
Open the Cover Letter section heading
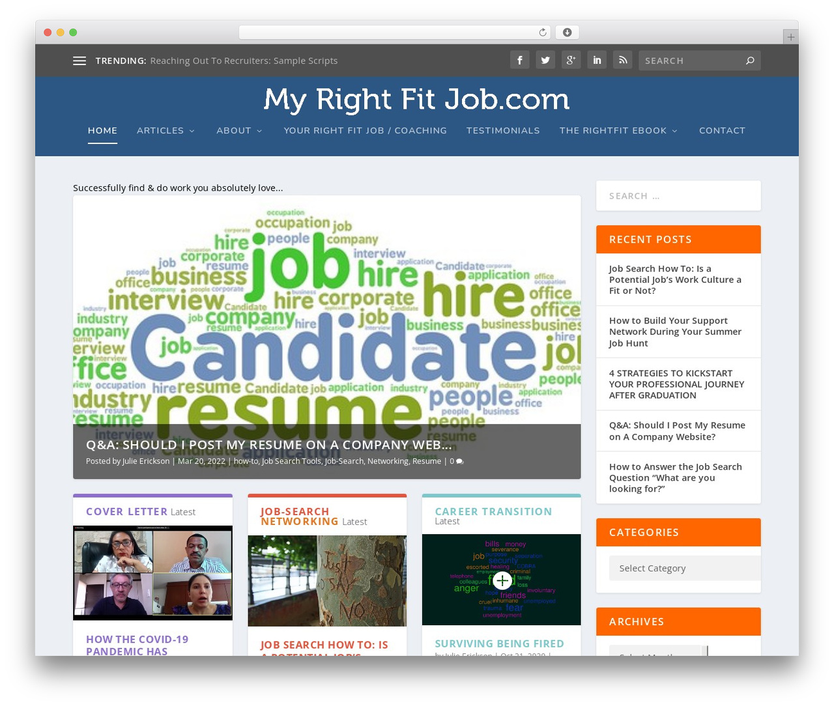coord(126,512)
